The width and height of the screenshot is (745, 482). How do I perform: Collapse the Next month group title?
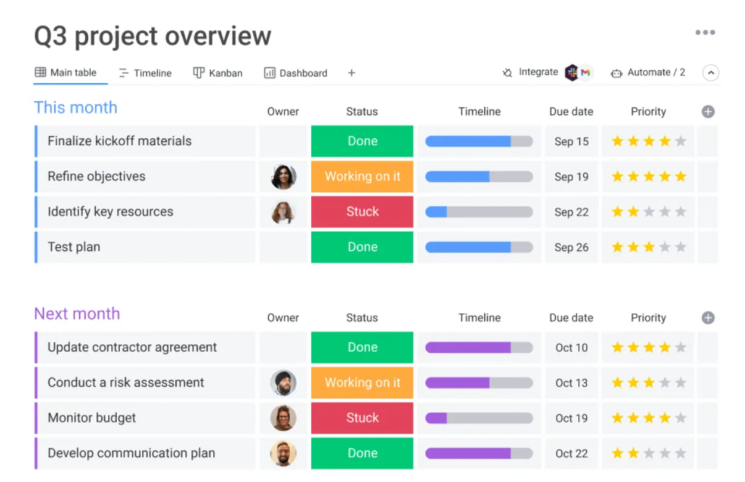(77, 314)
